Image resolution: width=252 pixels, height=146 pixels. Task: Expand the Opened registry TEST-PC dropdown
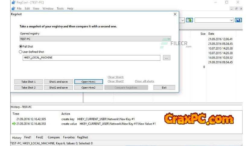click(169, 39)
